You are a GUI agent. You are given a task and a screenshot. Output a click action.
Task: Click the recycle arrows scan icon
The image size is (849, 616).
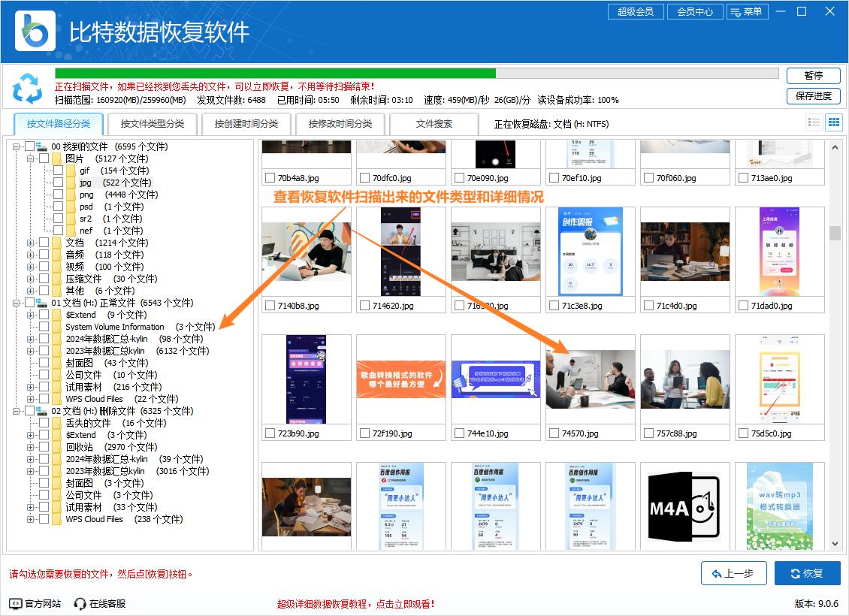pos(28,89)
